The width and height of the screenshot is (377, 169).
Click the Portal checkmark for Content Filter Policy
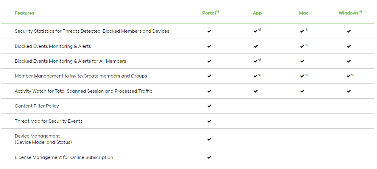[209, 106]
